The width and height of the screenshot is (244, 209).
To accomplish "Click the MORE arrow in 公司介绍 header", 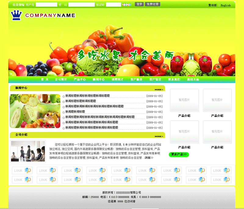I will tap(158, 136).
